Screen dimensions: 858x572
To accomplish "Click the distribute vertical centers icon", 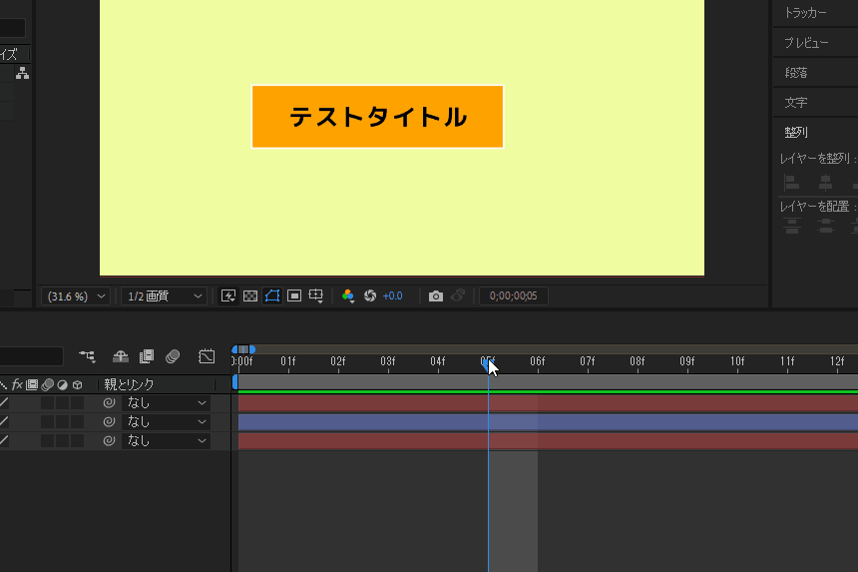I will [826, 225].
